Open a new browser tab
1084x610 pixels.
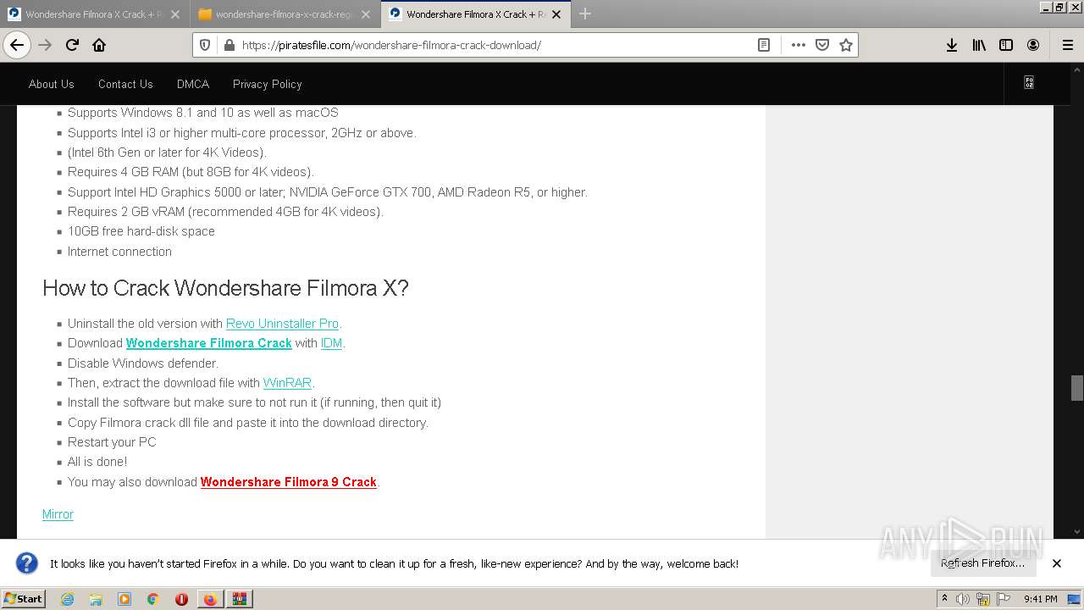[x=584, y=14]
